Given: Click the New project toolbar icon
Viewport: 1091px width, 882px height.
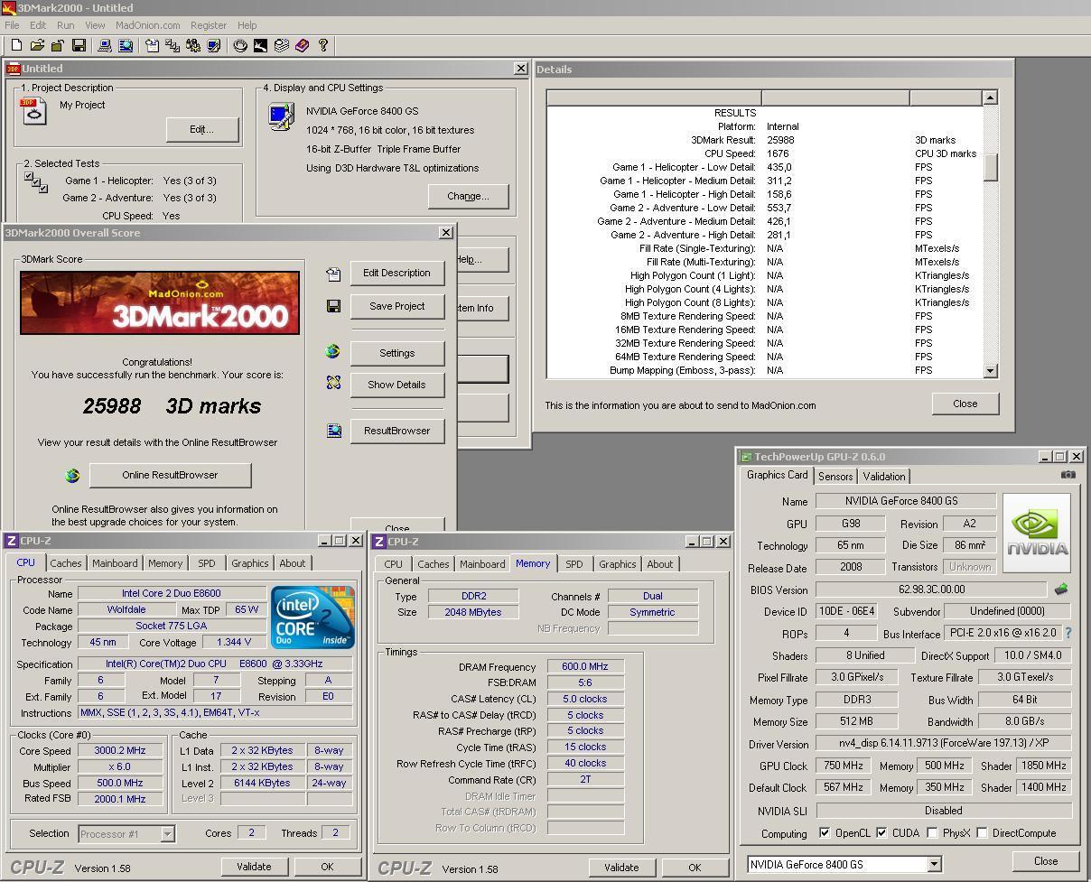Looking at the screenshot, I should point(15,45).
